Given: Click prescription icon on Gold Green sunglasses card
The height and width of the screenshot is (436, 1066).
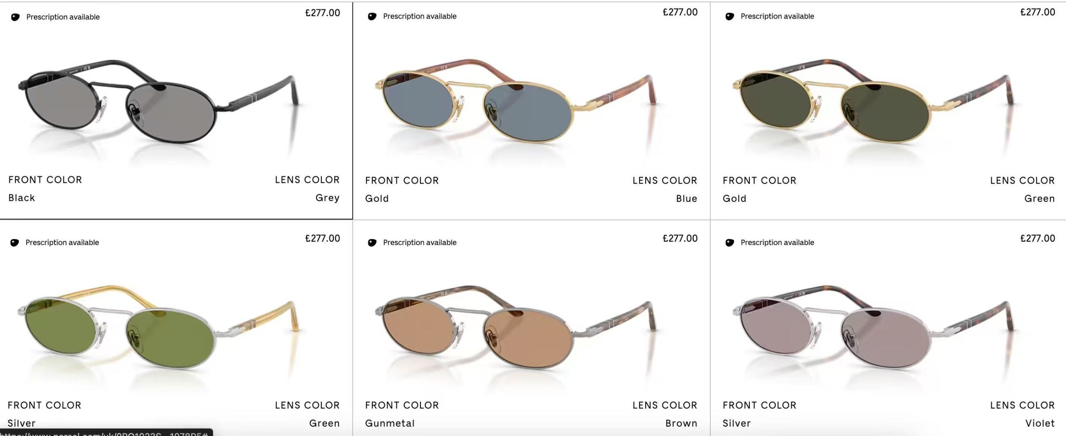Looking at the screenshot, I should [x=730, y=16].
